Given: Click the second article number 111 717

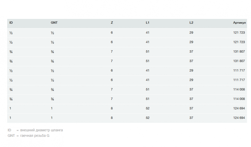Looking at the screenshot, I should point(239,80).
